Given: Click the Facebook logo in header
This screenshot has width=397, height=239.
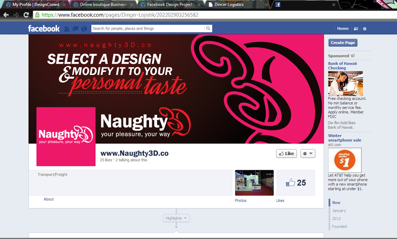Looking at the screenshot, I should (x=44, y=29).
